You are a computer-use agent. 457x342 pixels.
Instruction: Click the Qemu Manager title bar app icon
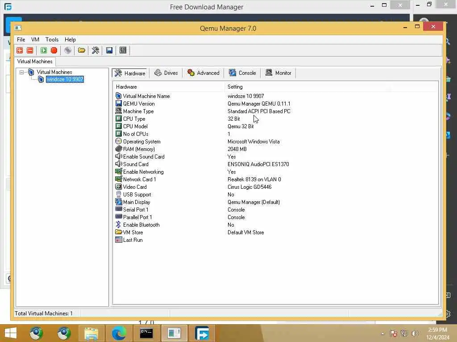point(18,28)
